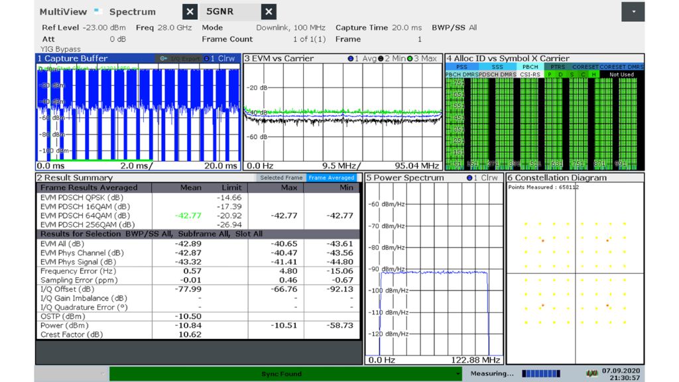The width and height of the screenshot is (679, 382).
Task: Select the 3 Max trace indicator
Action: click(422, 58)
